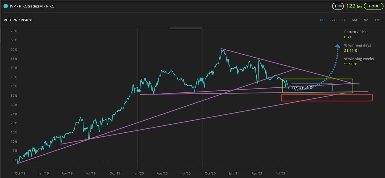
Task: Switch to the 1Y time range
Action: (x=344, y=20)
